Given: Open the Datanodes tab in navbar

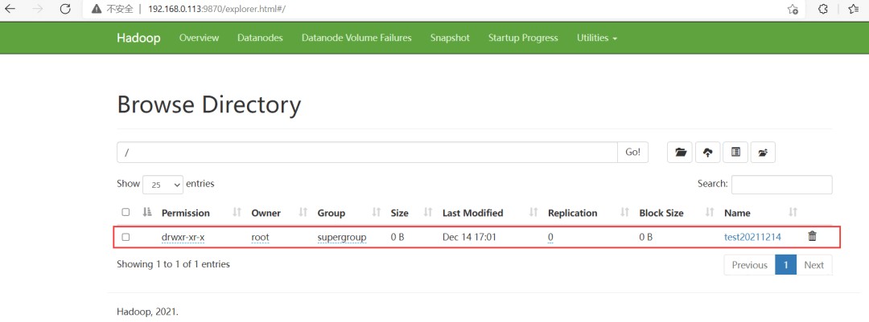Looking at the screenshot, I should coord(260,38).
